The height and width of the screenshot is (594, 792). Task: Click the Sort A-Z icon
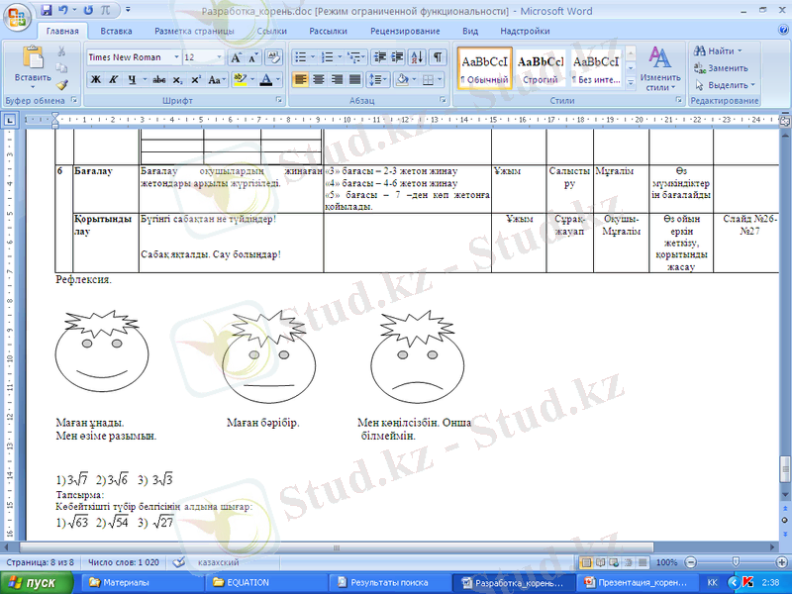click(417, 57)
